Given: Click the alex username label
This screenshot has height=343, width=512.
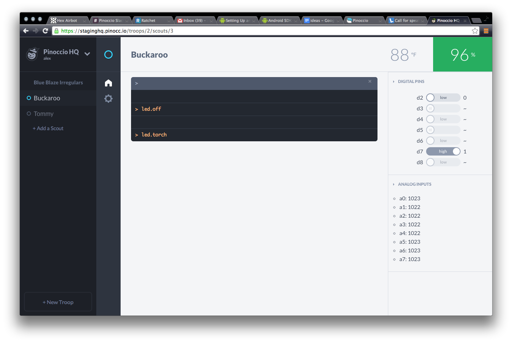Looking at the screenshot, I should pyautogui.click(x=47, y=59).
